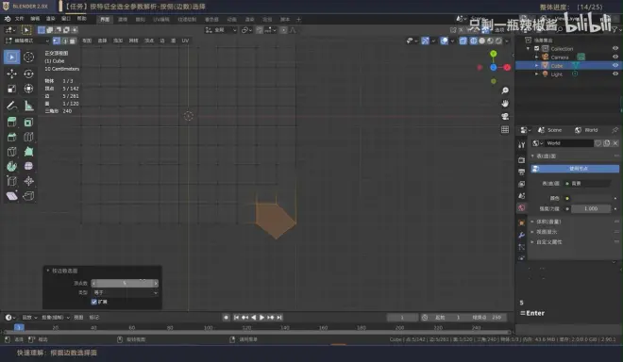Expand the Camera item in outliner
623x362 pixels.
tap(537, 58)
